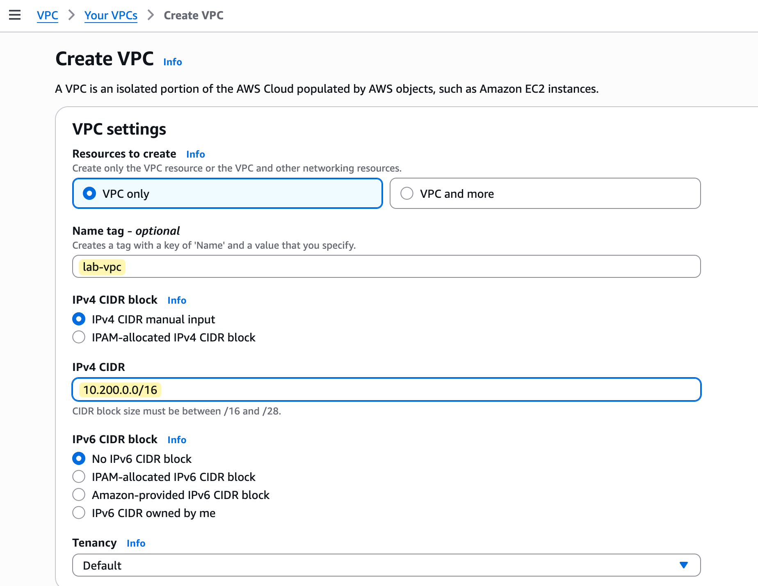Image resolution: width=758 pixels, height=586 pixels.
Task: Click the IPv4 CIDR input field
Action: [386, 389]
